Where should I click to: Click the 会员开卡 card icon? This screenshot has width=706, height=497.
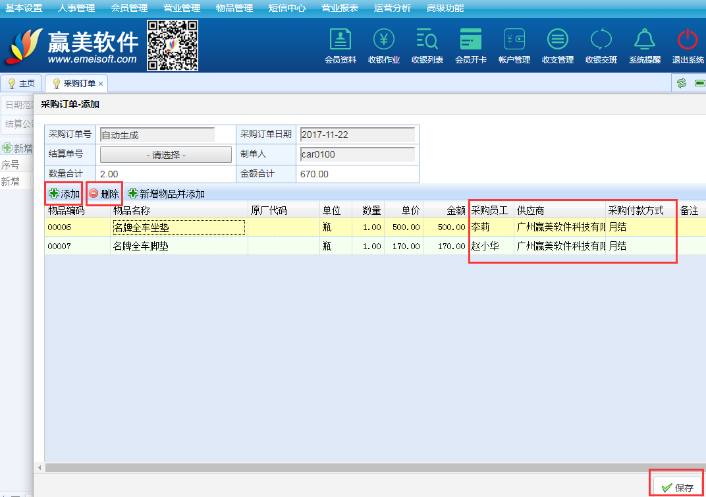click(x=471, y=40)
